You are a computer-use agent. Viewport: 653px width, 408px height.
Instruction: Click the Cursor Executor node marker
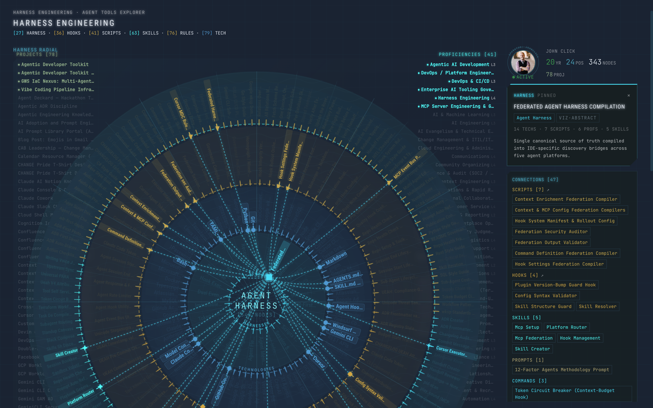point(429,346)
